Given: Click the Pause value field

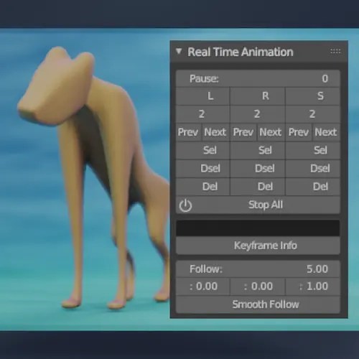Looking at the screenshot, I should tap(258, 78).
